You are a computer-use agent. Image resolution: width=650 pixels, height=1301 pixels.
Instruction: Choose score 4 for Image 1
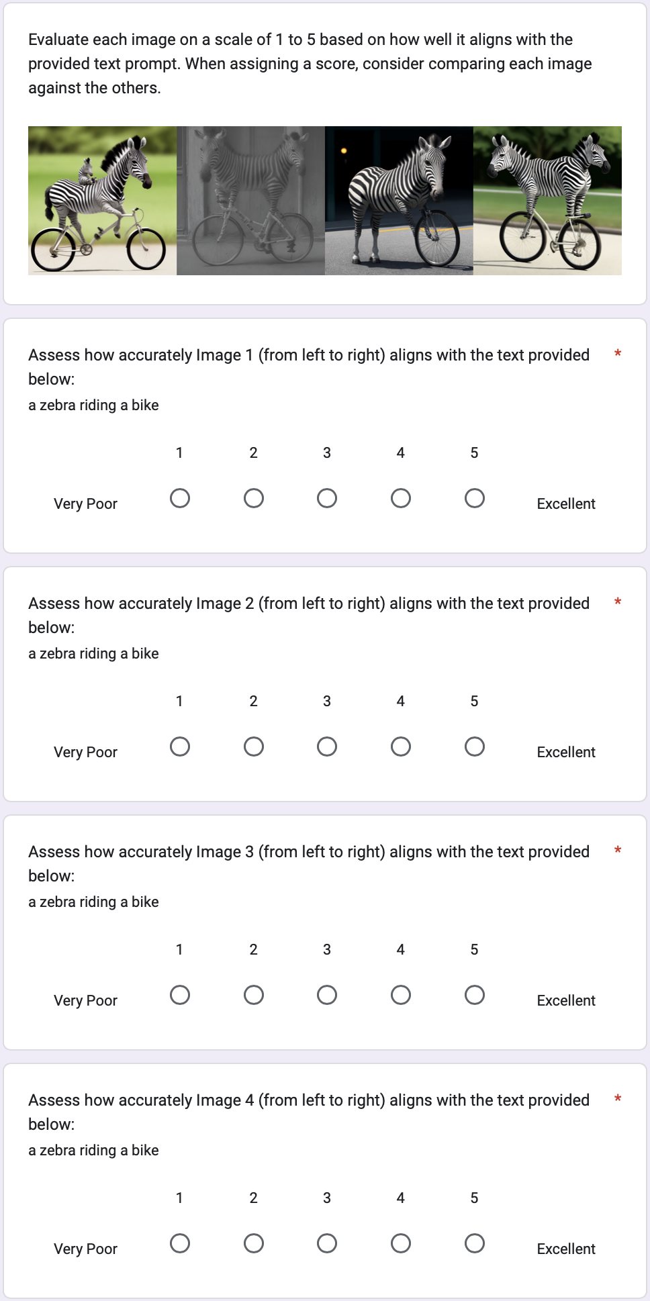pos(401,498)
